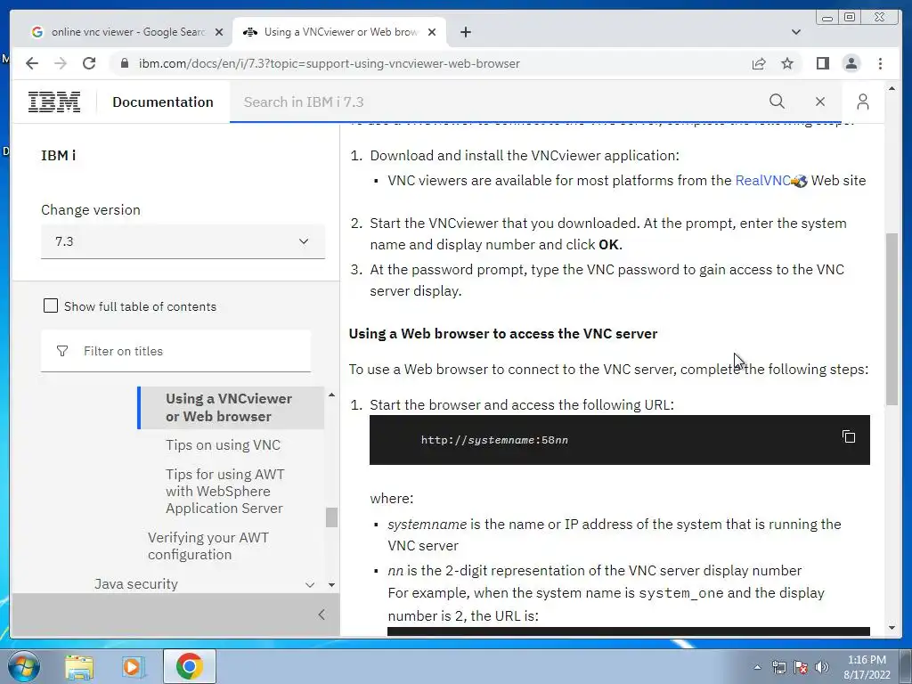Close the Using a VNCviewer tab
This screenshot has height=684, width=912.
432,33
